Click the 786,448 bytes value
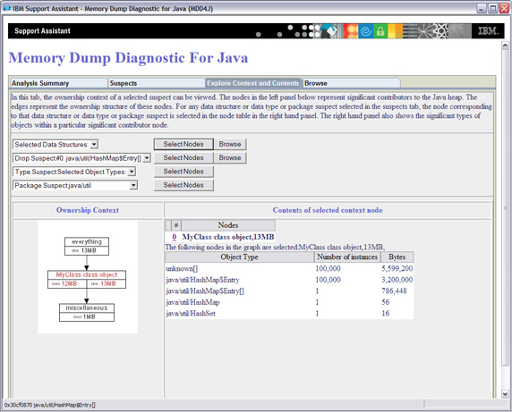 coord(394,290)
